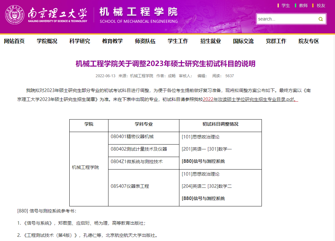Click the 学科专业 table header
The image size is (335, 241).
pos(144,124)
